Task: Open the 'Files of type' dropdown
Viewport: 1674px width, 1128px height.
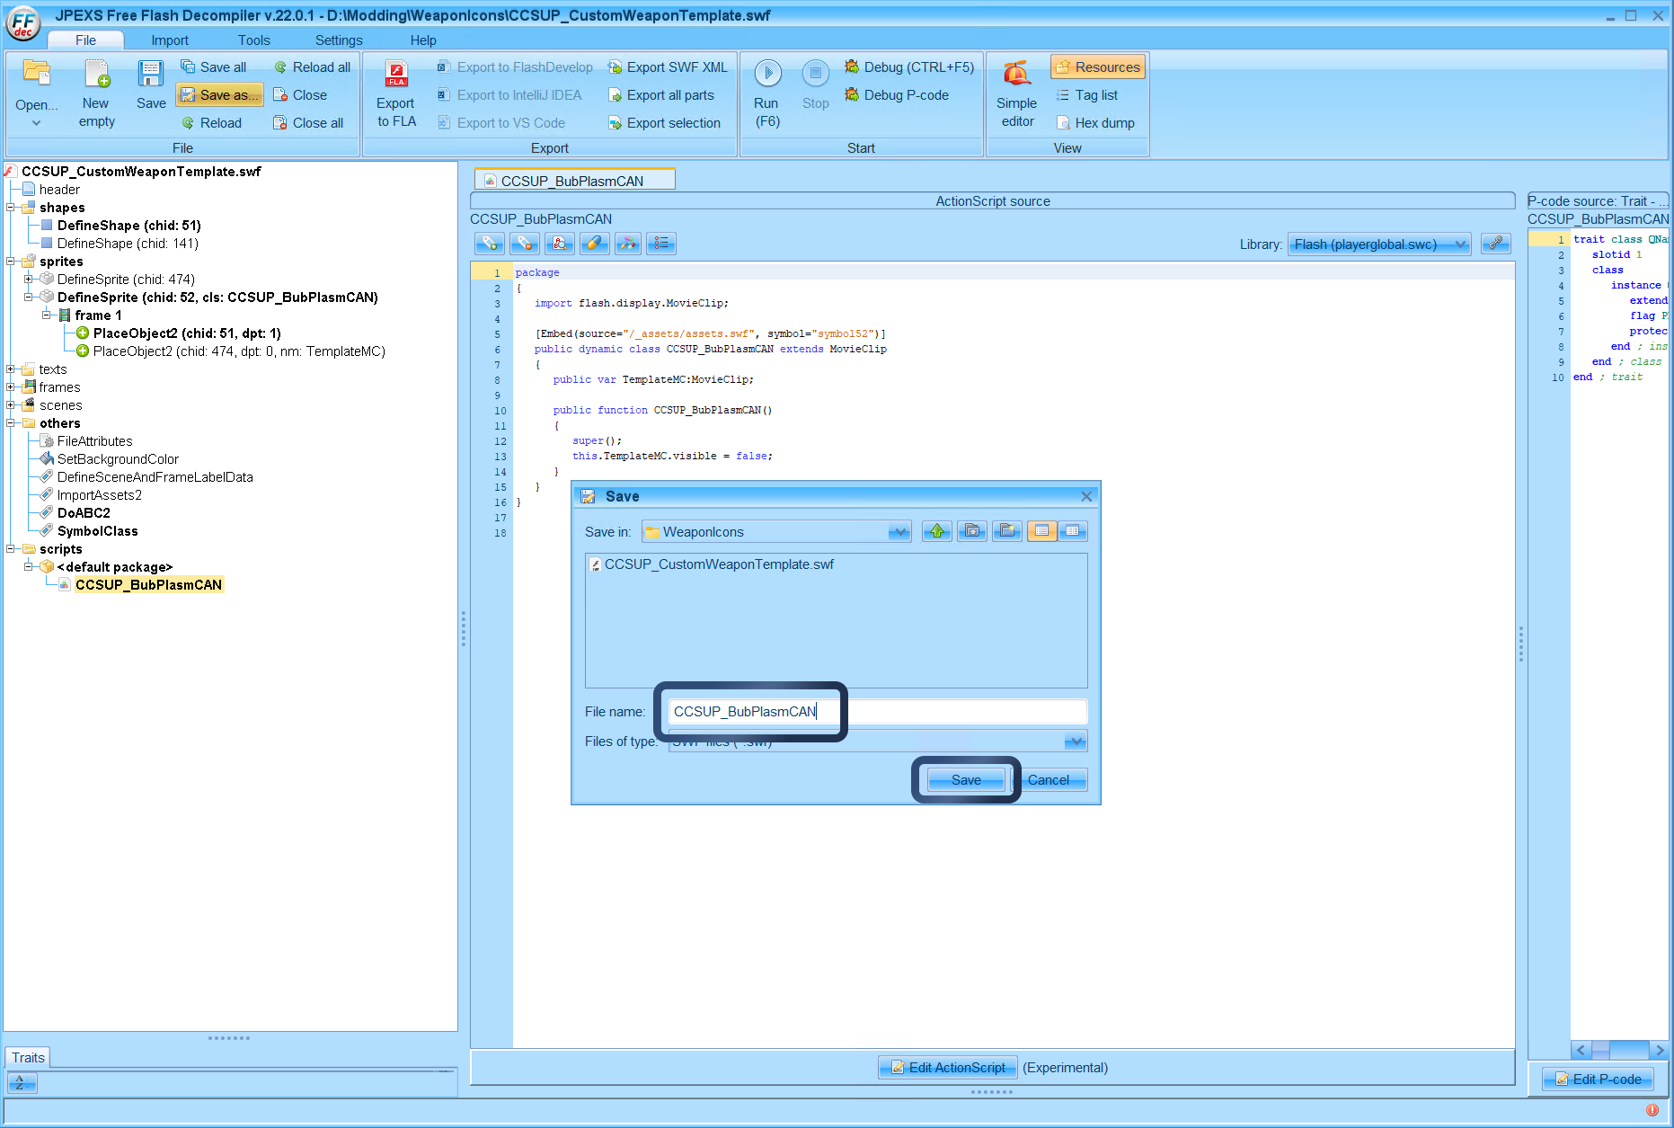Action: (1074, 741)
